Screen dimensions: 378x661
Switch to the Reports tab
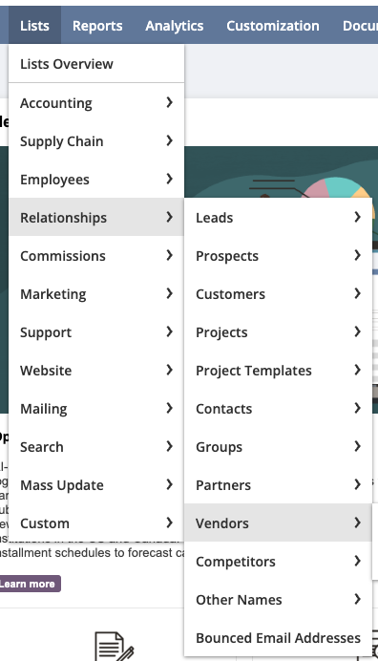coord(97,26)
